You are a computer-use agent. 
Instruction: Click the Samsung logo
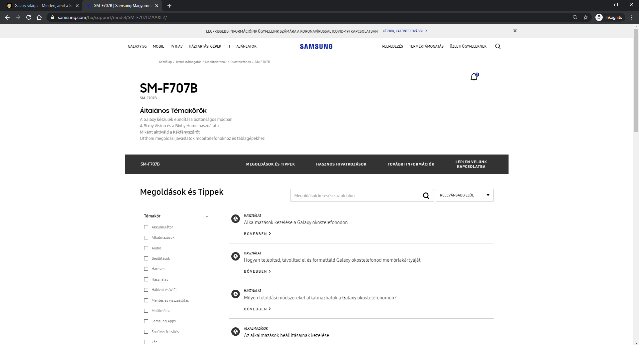pos(316,47)
